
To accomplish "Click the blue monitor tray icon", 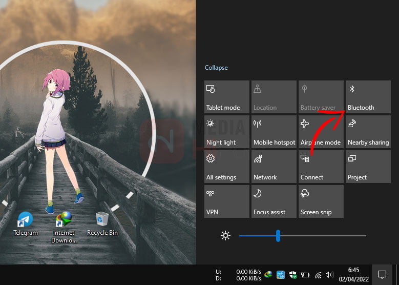I will 281,275.
